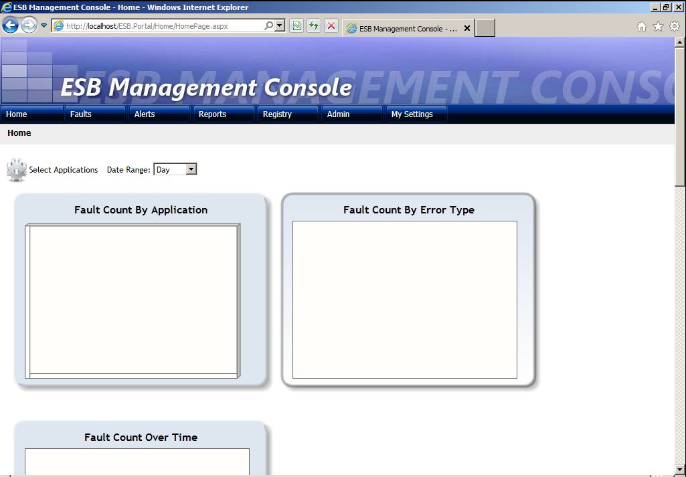Open browser Tools with the gear icon
This screenshot has height=477, width=686.
(674, 25)
